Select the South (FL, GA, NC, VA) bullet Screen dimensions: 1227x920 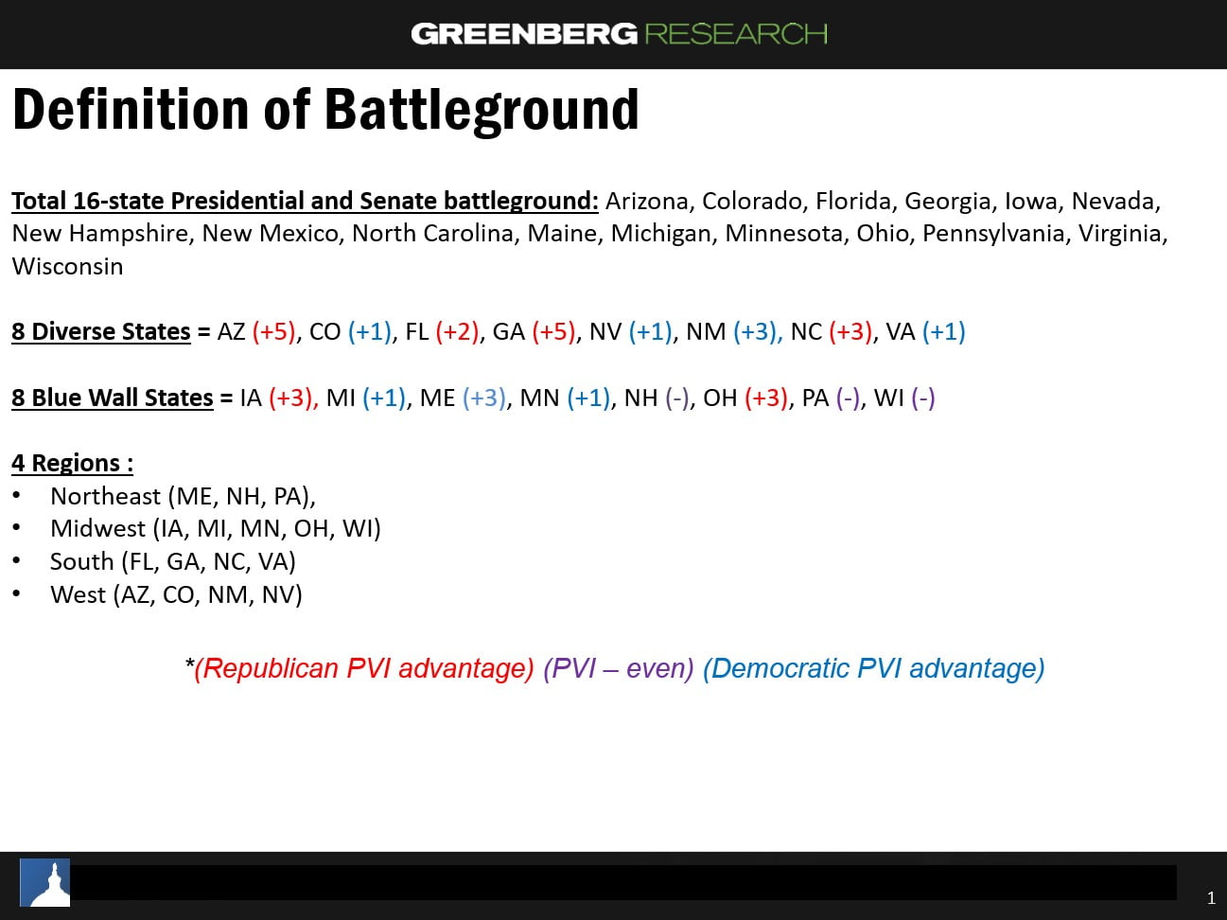coord(172,561)
